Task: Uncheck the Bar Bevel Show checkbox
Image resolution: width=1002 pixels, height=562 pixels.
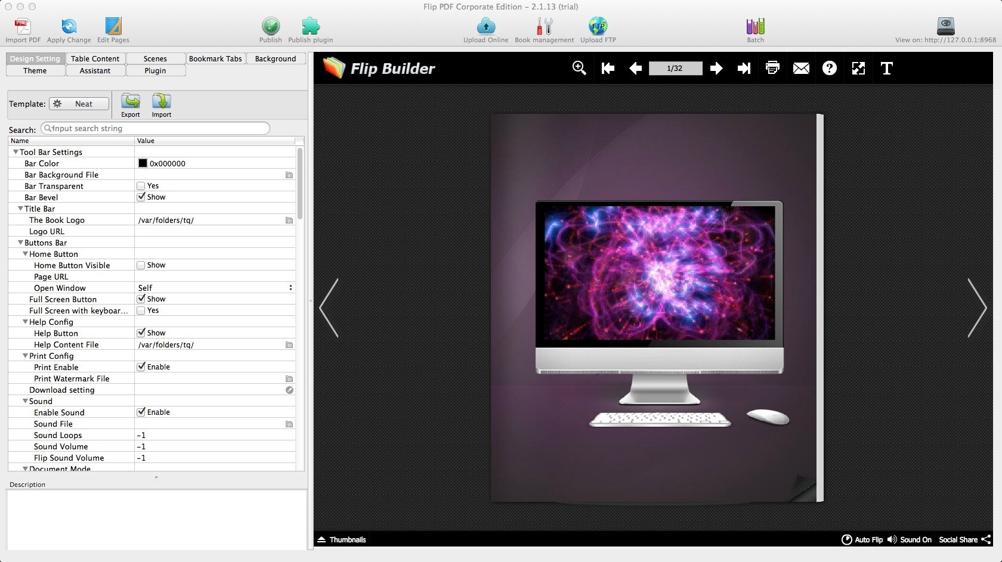Action: click(x=141, y=197)
